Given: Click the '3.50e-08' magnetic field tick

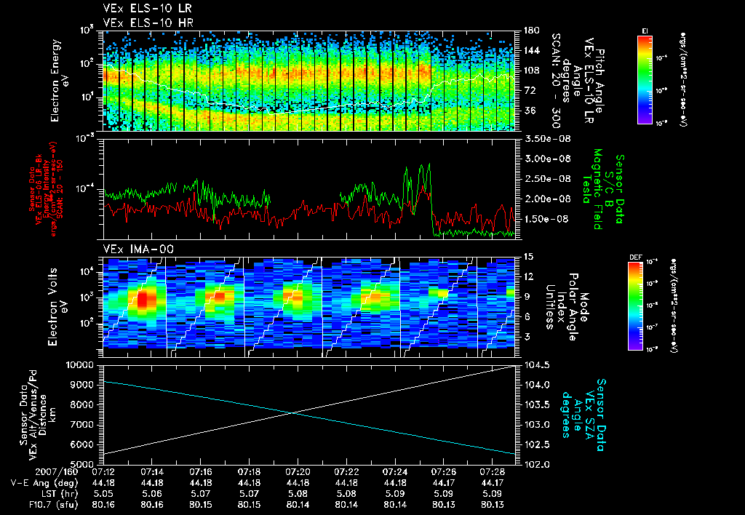Looking at the screenshot, I should 547,139.
